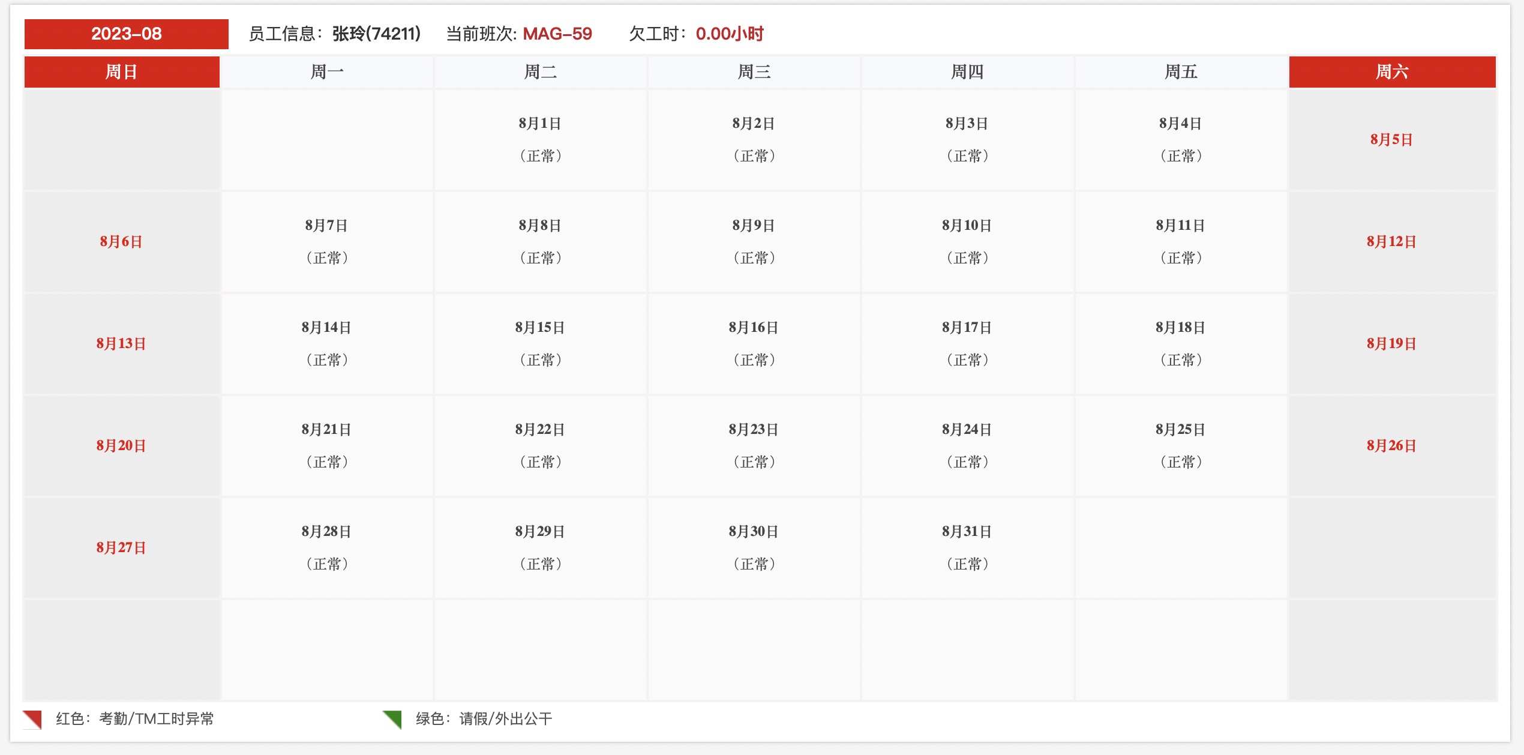Click the 周日 column header

tap(122, 72)
